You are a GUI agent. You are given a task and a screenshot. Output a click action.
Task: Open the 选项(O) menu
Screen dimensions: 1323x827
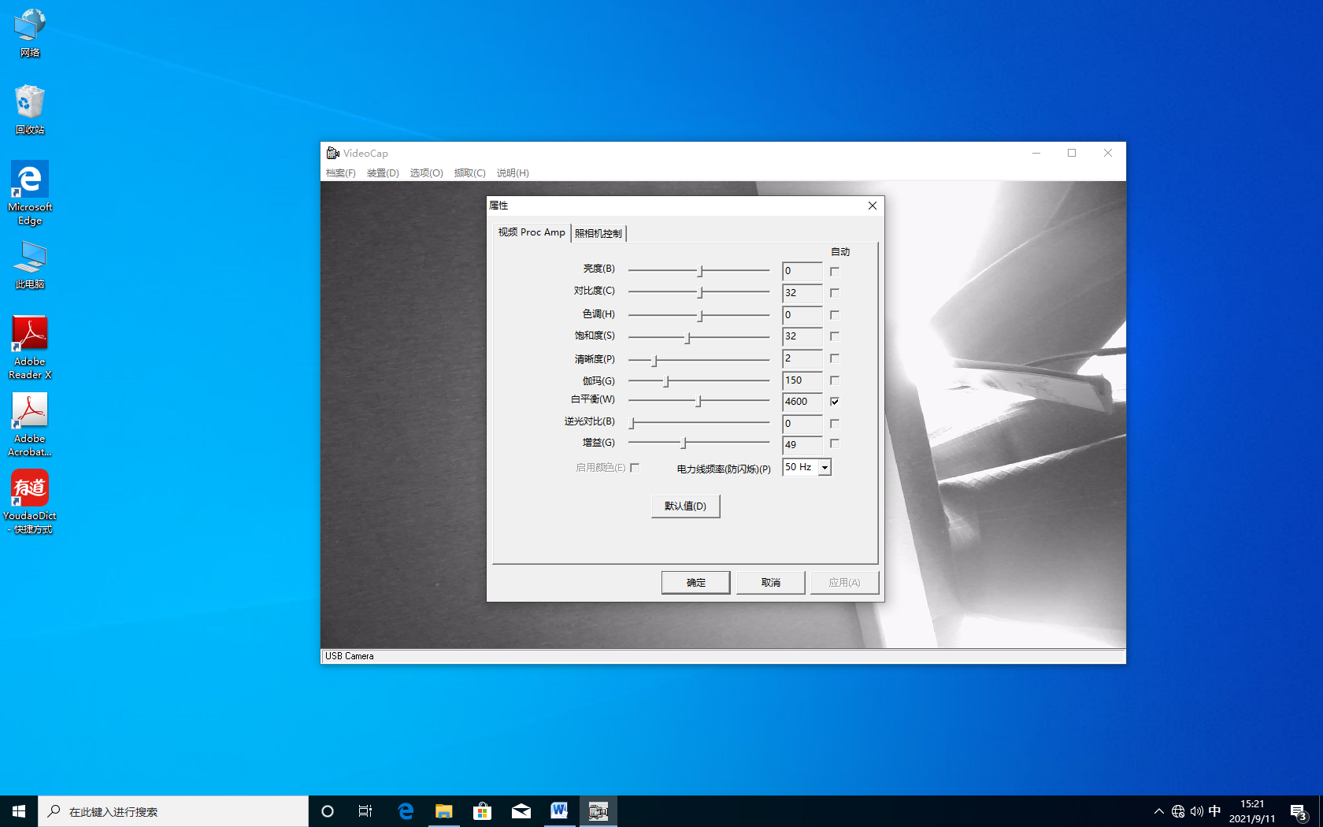pyautogui.click(x=426, y=173)
